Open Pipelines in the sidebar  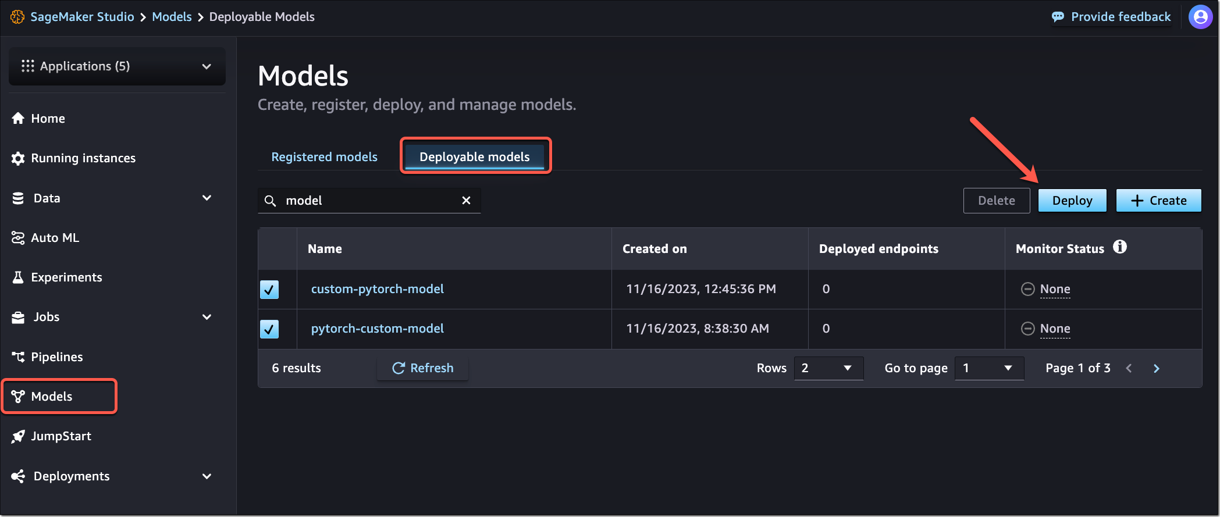57,357
